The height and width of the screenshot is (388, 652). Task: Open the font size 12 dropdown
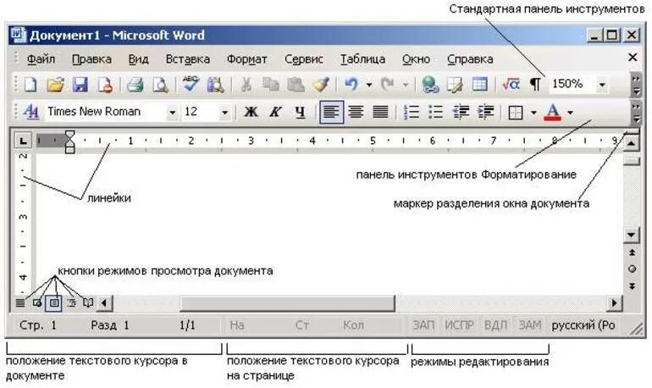point(224,113)
